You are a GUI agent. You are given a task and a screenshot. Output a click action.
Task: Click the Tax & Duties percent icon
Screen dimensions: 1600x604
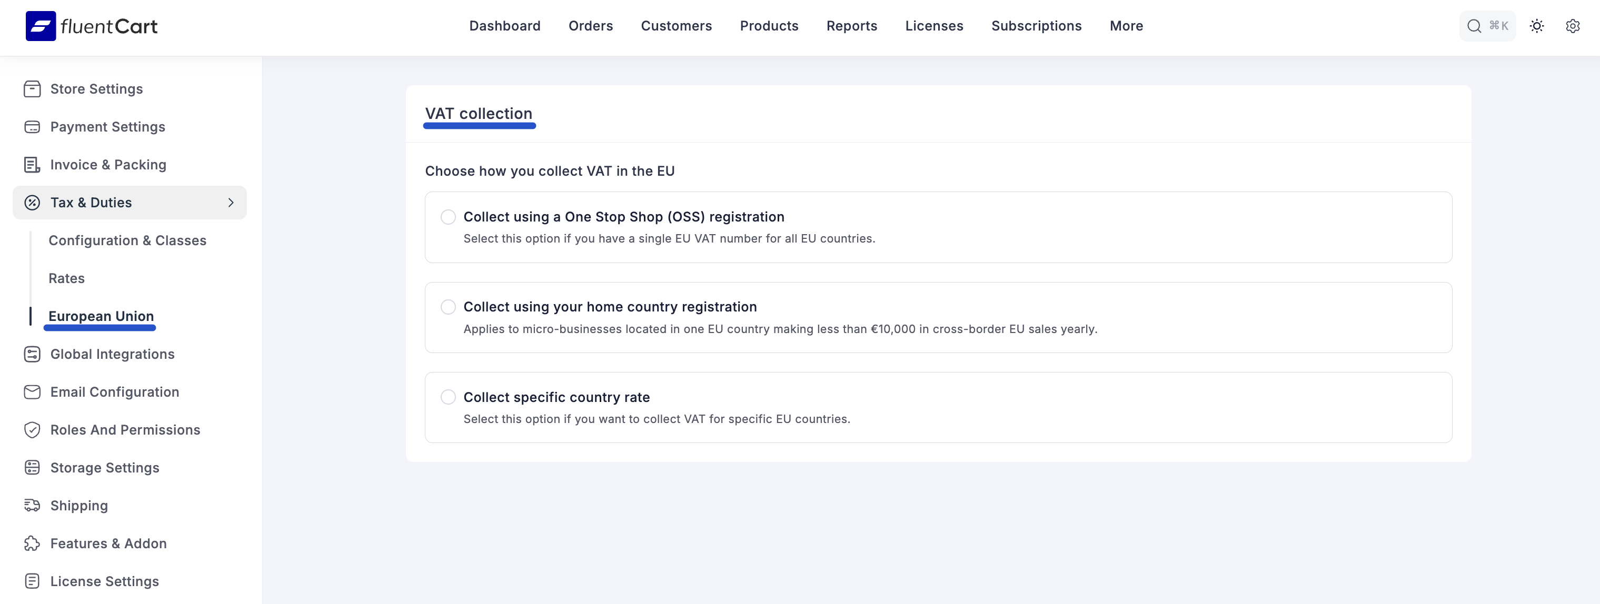32,203
